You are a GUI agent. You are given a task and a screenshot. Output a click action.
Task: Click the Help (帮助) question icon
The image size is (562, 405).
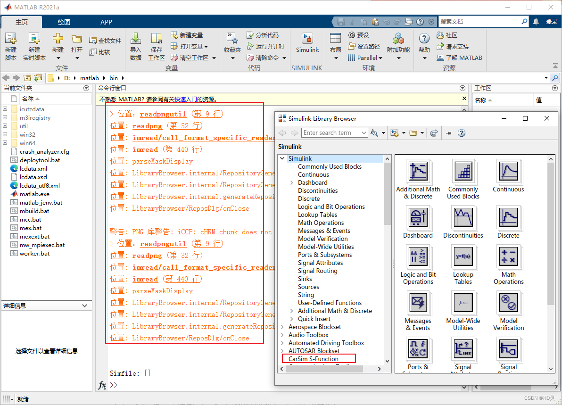point(424,38)
